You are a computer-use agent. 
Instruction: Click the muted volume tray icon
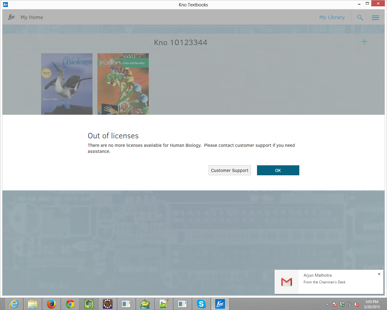pyautogui.click(x=356, y=304)
